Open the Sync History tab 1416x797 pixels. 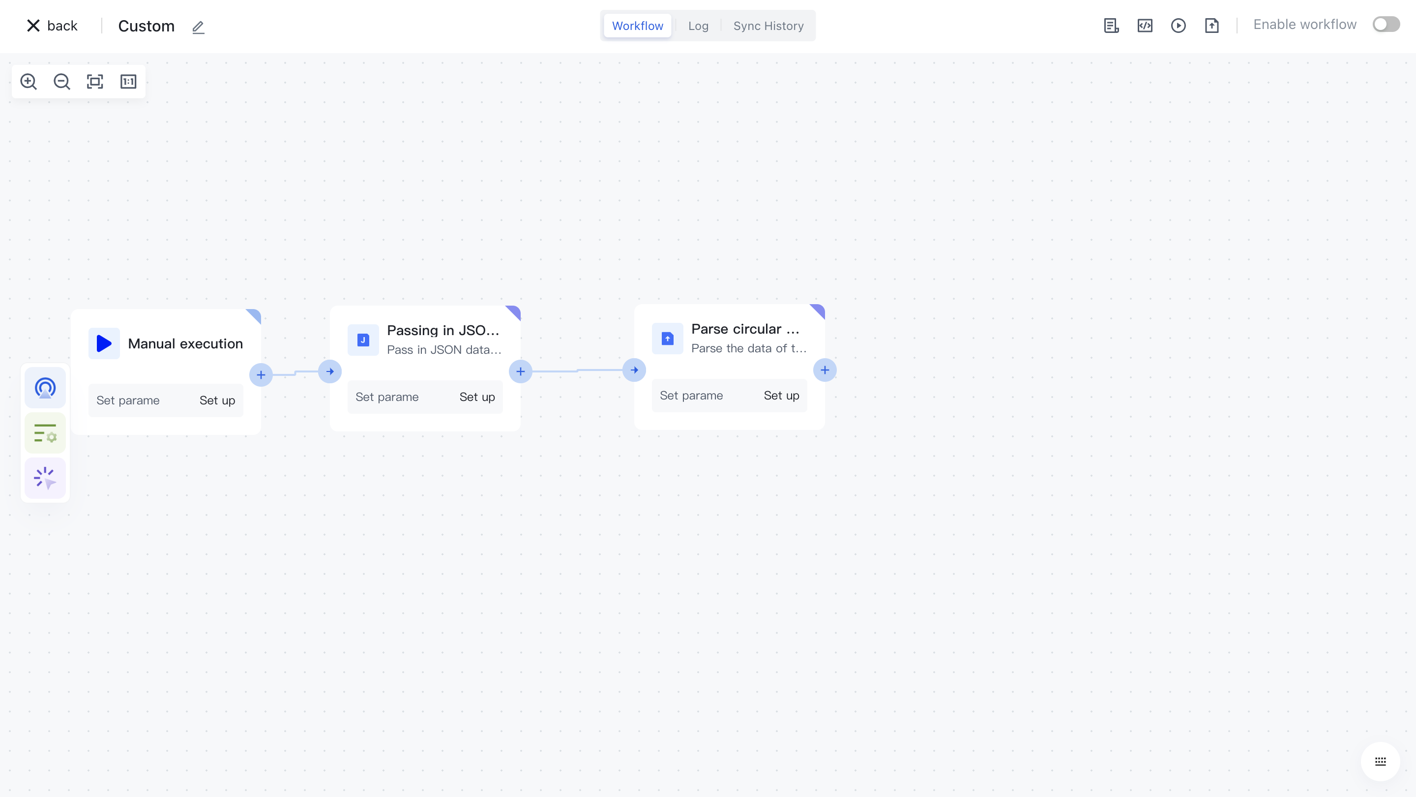[768, 25]
